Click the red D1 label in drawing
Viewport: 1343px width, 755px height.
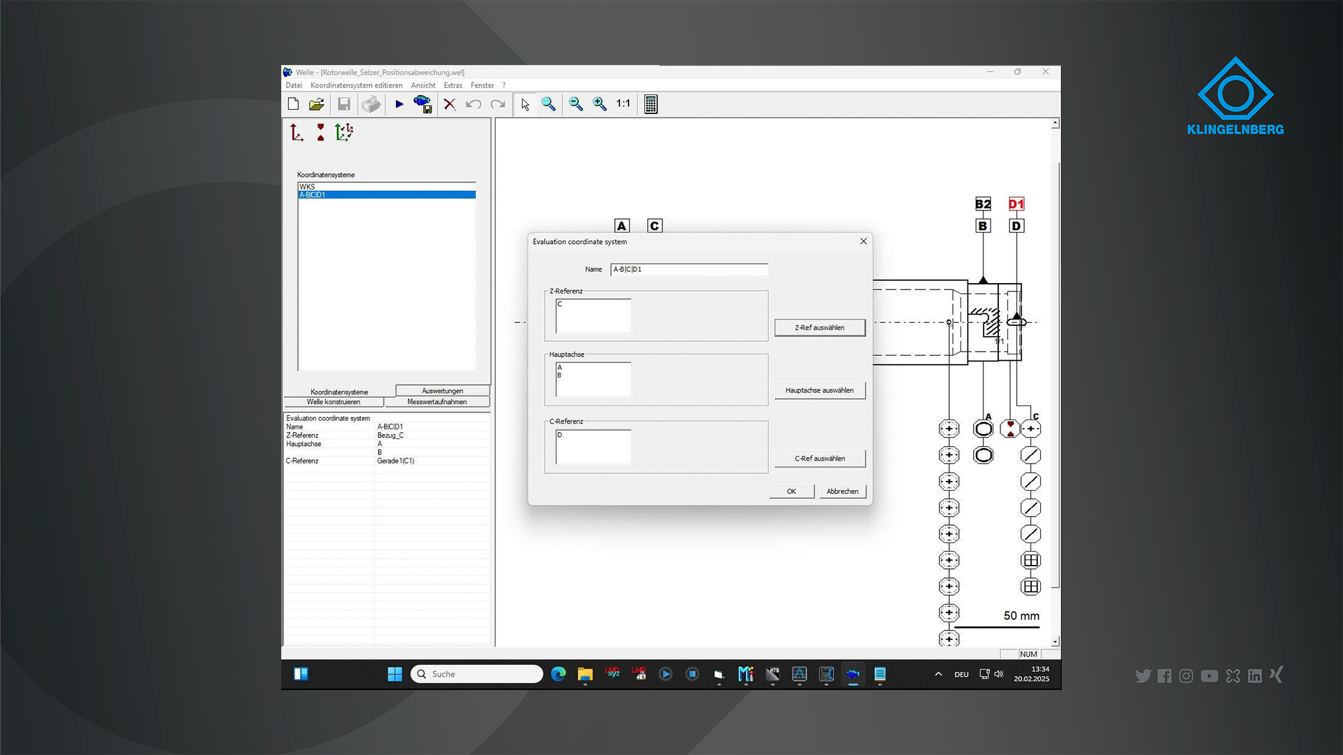click(1016, 204)
